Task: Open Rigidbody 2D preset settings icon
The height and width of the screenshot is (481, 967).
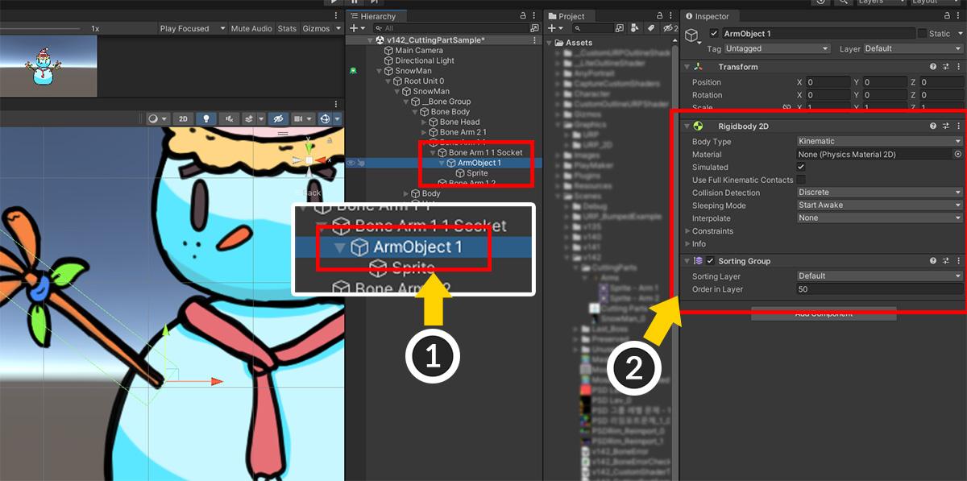Action: 945,126
